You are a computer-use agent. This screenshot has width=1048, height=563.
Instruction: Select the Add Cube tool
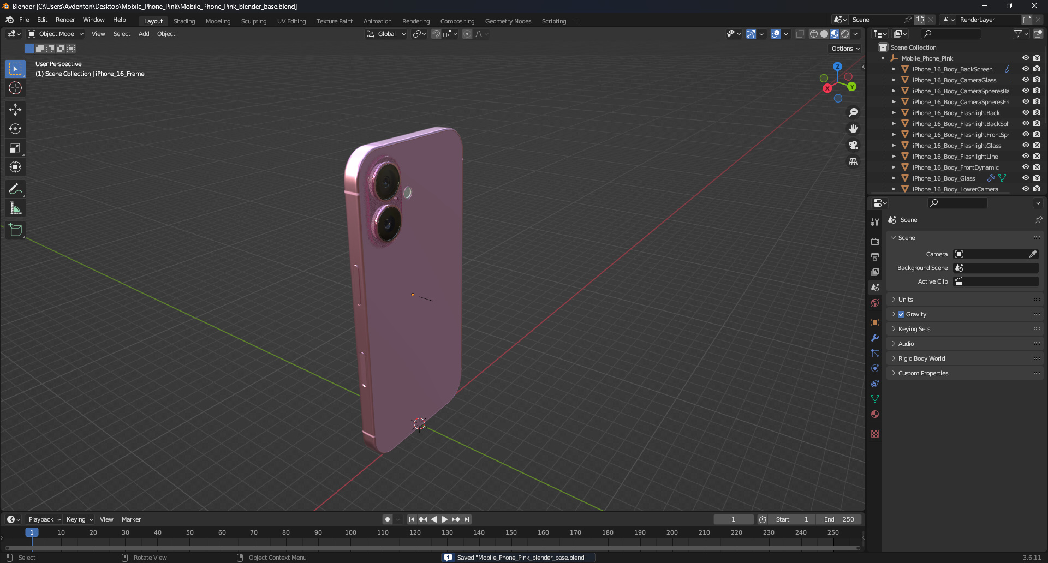click(x=15, y=230)
